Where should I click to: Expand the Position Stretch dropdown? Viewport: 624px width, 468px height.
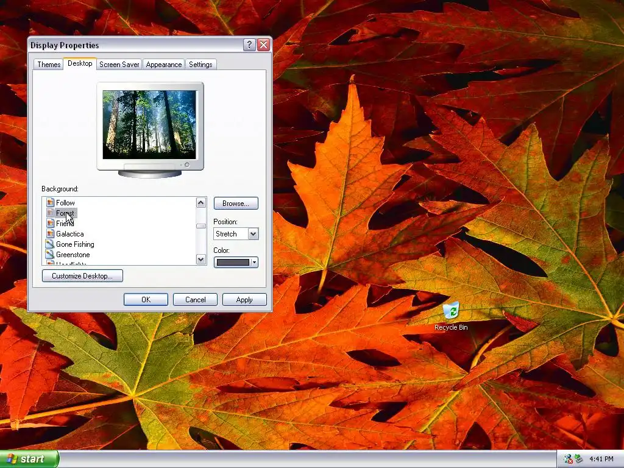coord(253,233)
